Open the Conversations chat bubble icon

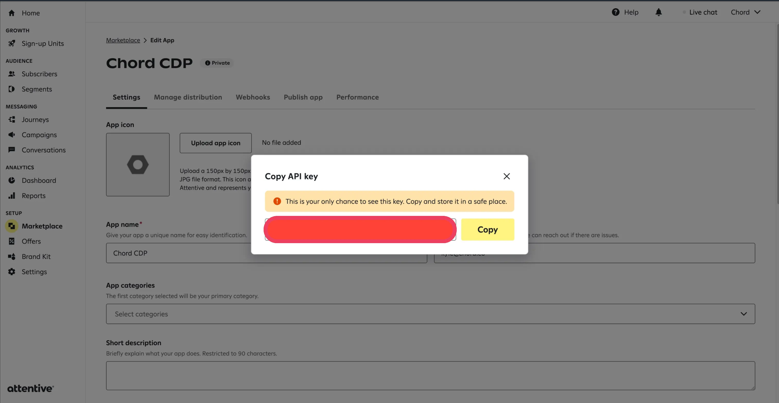(12, 150)
